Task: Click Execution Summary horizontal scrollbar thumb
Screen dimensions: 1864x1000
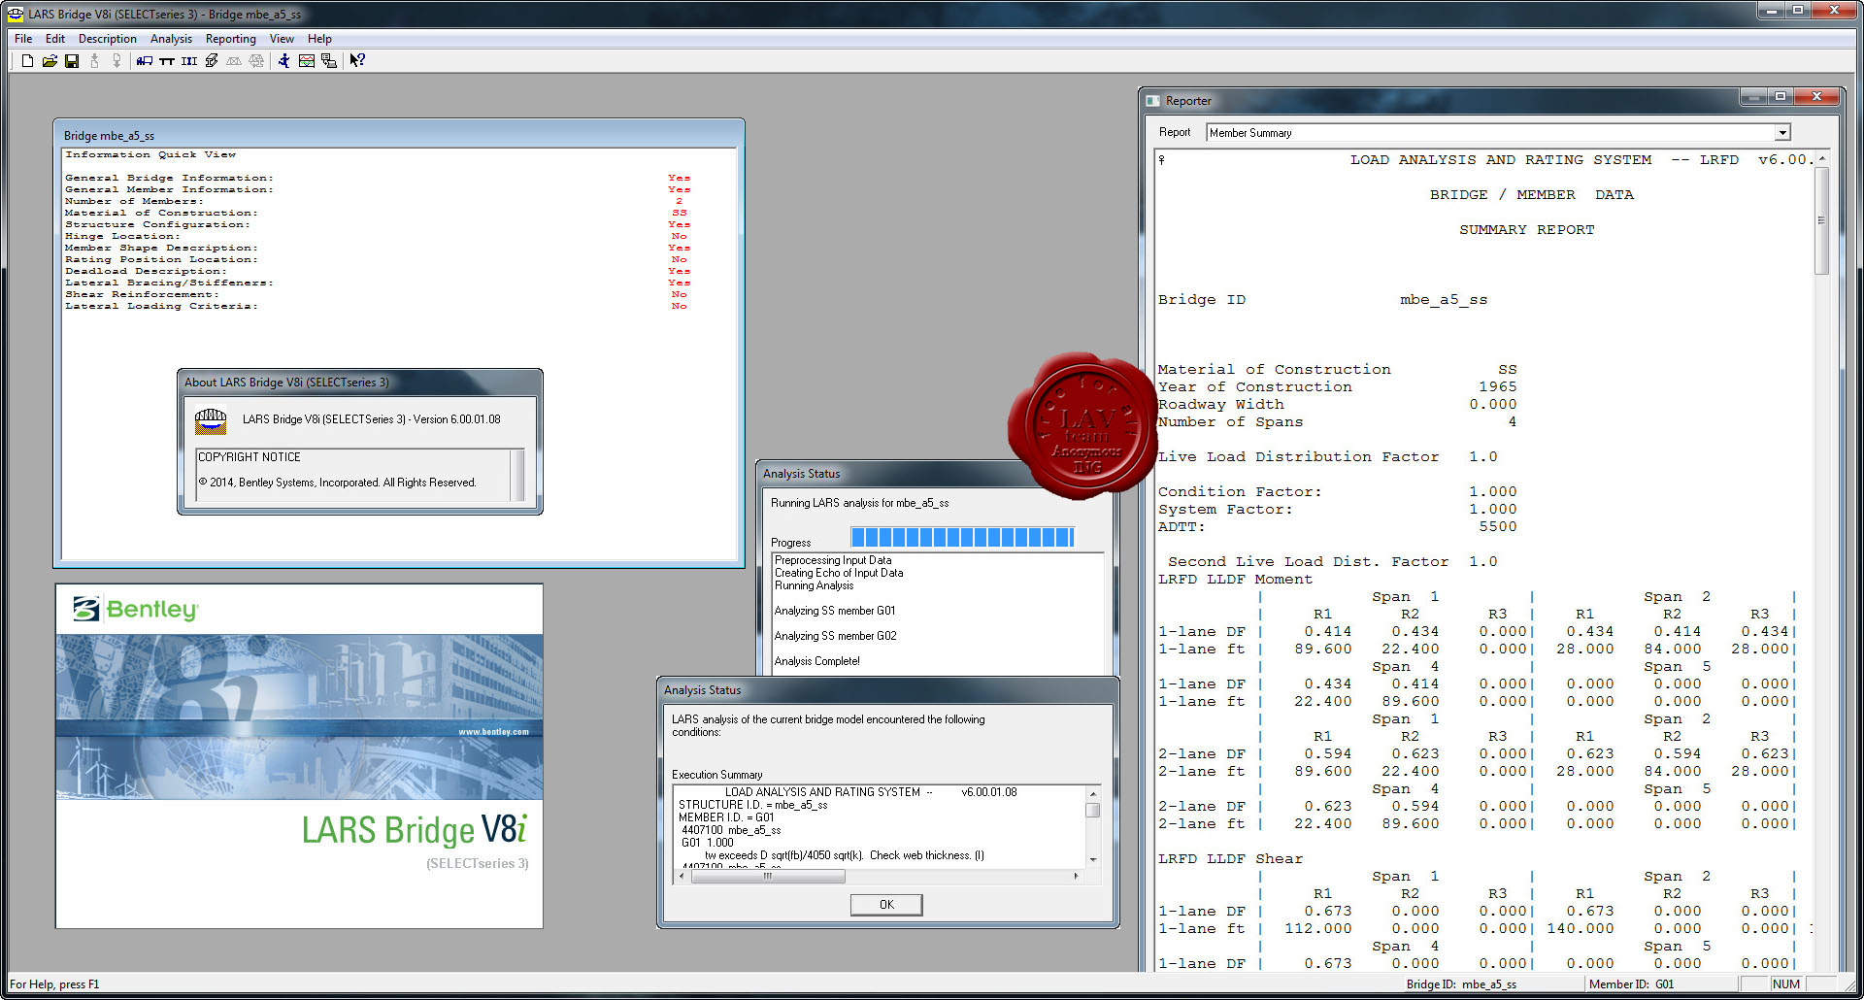Action: click(767, 876)
